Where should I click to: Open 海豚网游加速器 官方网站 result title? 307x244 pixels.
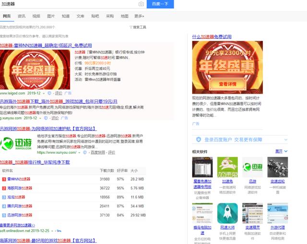click(48, 241)
